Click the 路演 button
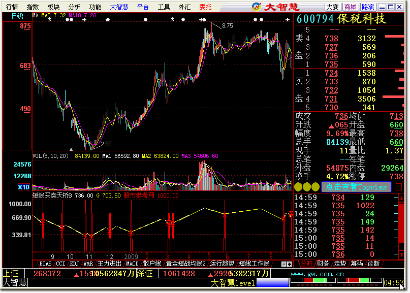The width and height of the screenshot is (410, 293). (368, 7)
